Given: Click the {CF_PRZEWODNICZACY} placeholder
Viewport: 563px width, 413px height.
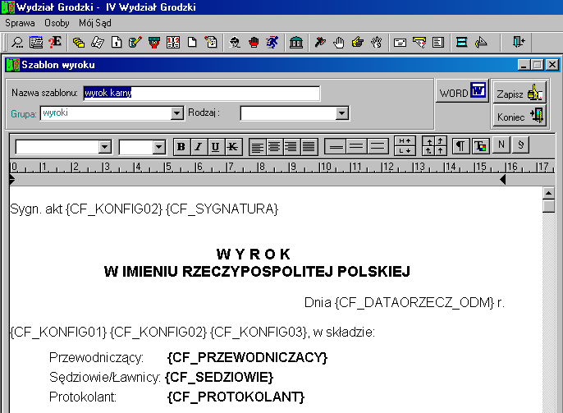Looking at the screenshot, I should [247, 358].
